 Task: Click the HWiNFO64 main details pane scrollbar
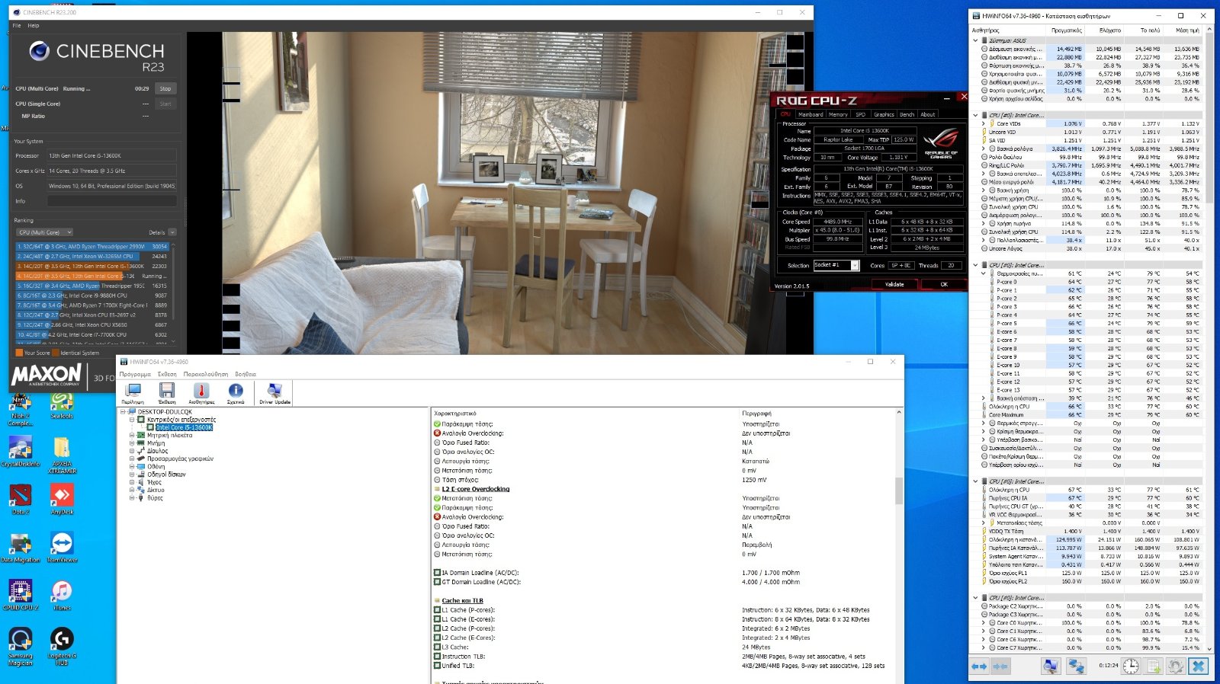[899, 491]
